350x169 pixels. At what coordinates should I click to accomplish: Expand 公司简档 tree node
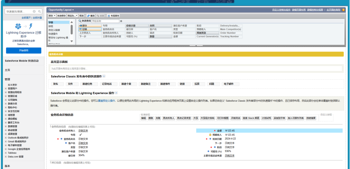(x=6, y=100)
